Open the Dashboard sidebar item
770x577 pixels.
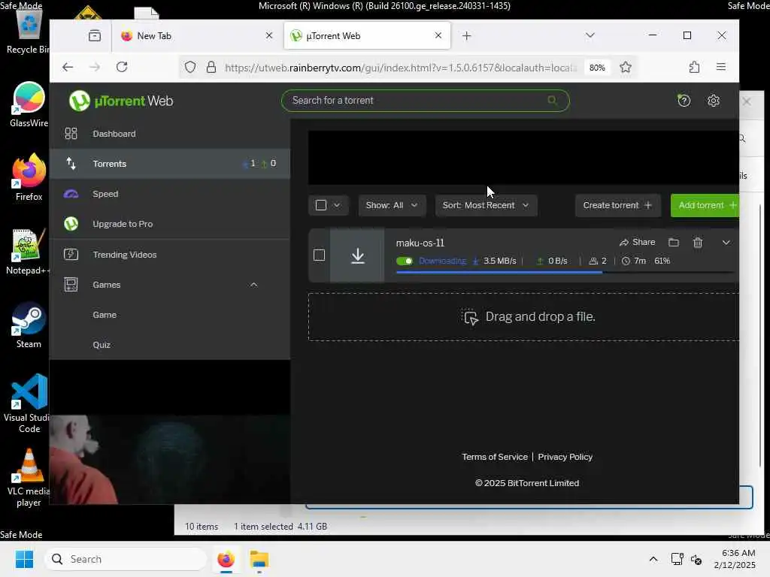click(x=169, y=134)
